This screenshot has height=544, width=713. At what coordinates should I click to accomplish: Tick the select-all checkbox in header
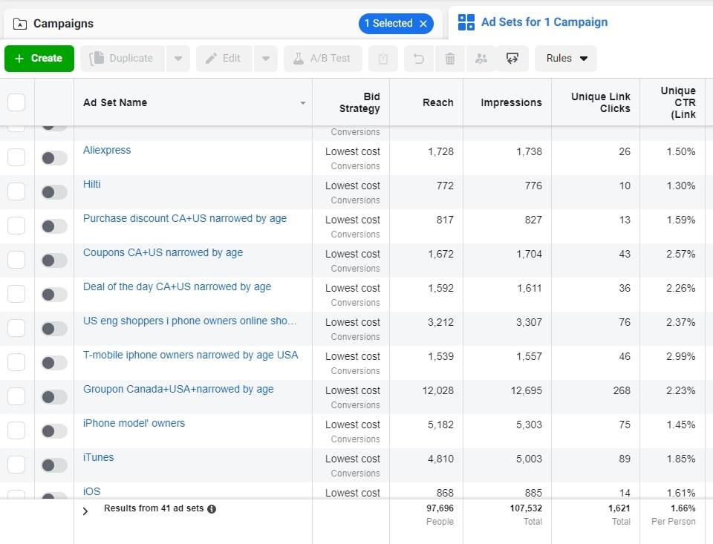pyautogui.click(x=16, y=102)
